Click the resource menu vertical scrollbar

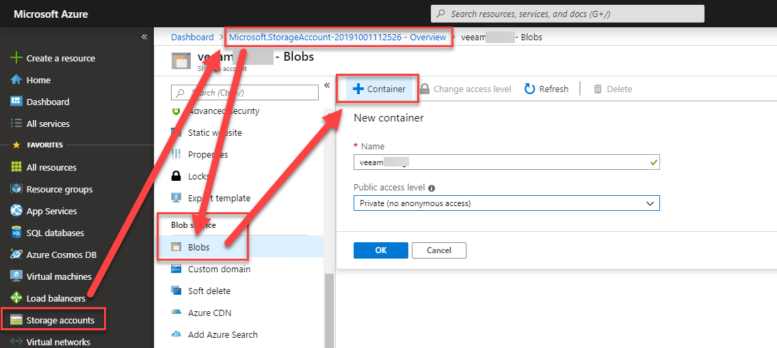point(329,310)
